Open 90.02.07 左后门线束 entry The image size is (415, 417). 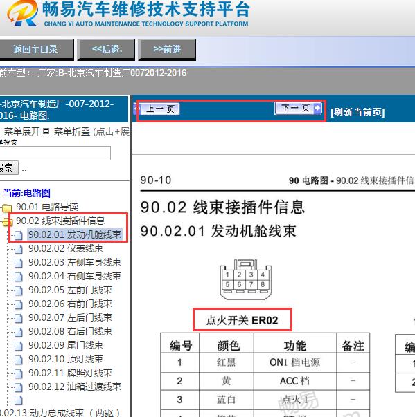[70, 317]
